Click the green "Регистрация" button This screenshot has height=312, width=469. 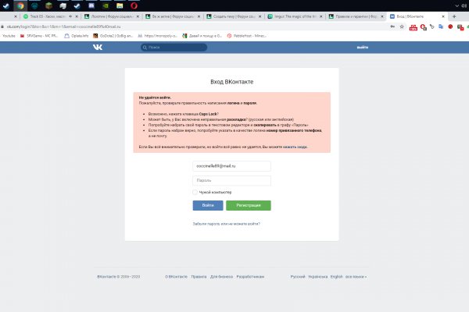[x=248, y=205]
